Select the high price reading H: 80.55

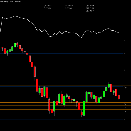[69, 6]
